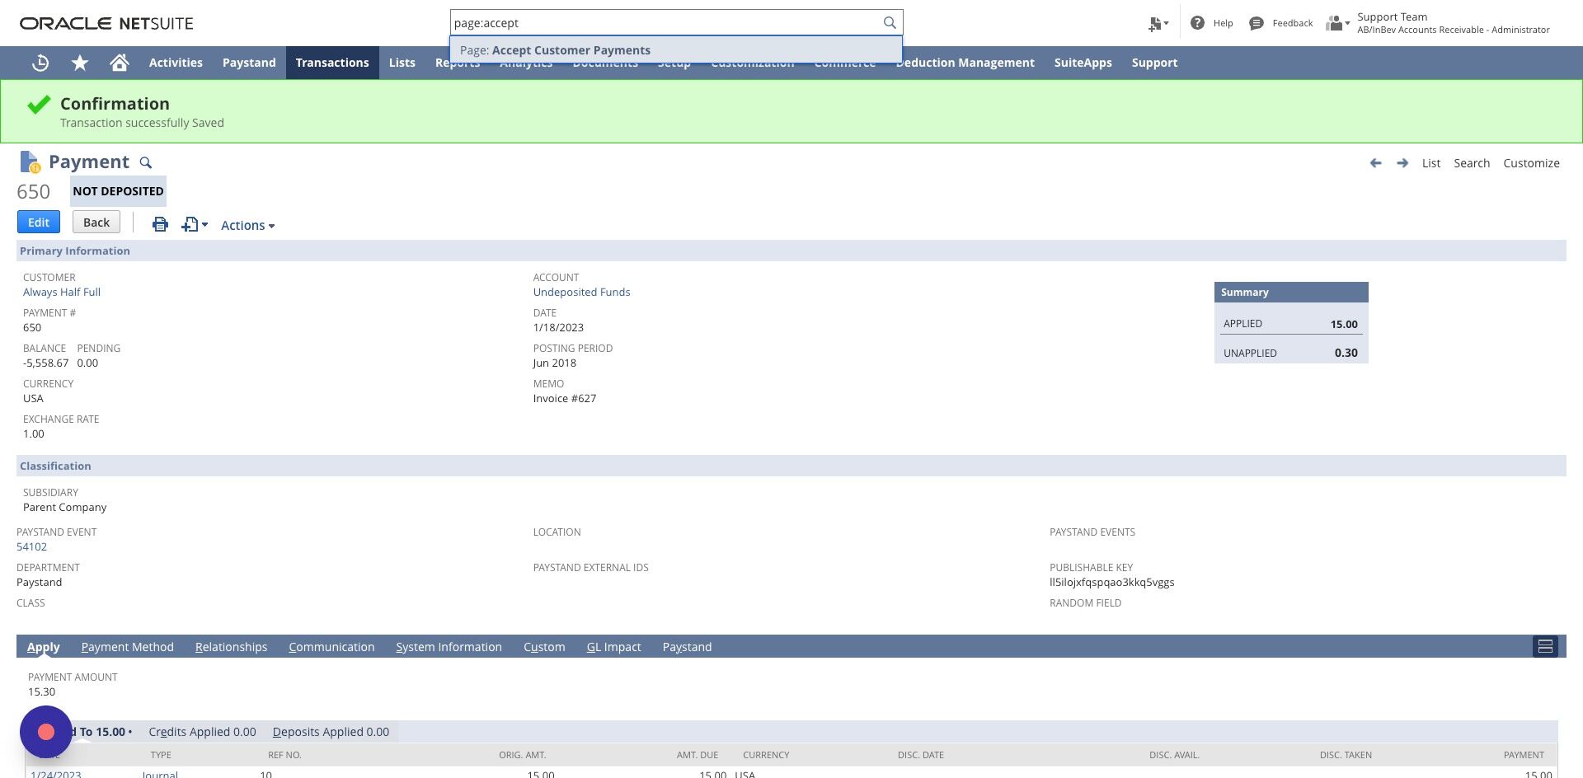Go to next record arrow
This screenshot has height=778, width=1583.
[1402, 163]
